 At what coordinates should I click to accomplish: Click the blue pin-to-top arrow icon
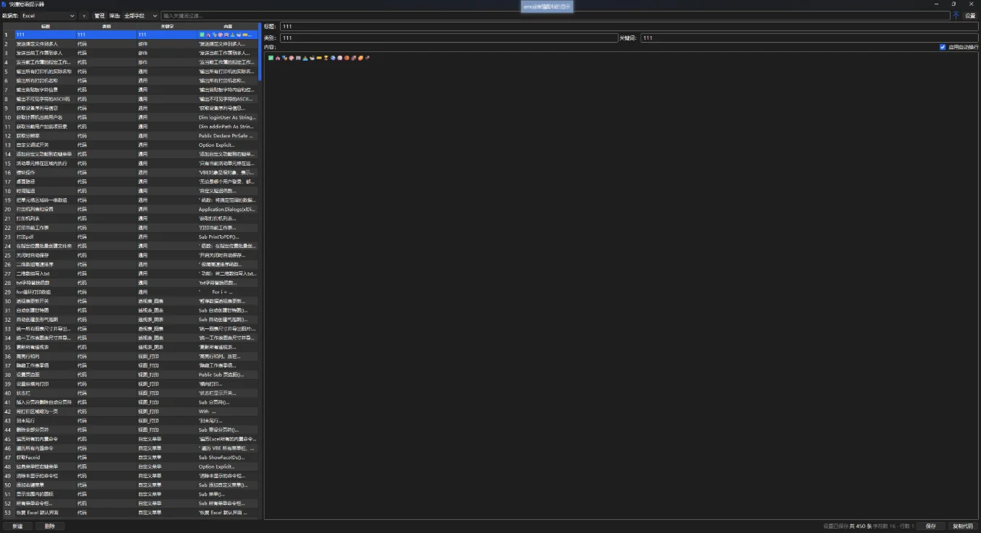coord(956,15)
